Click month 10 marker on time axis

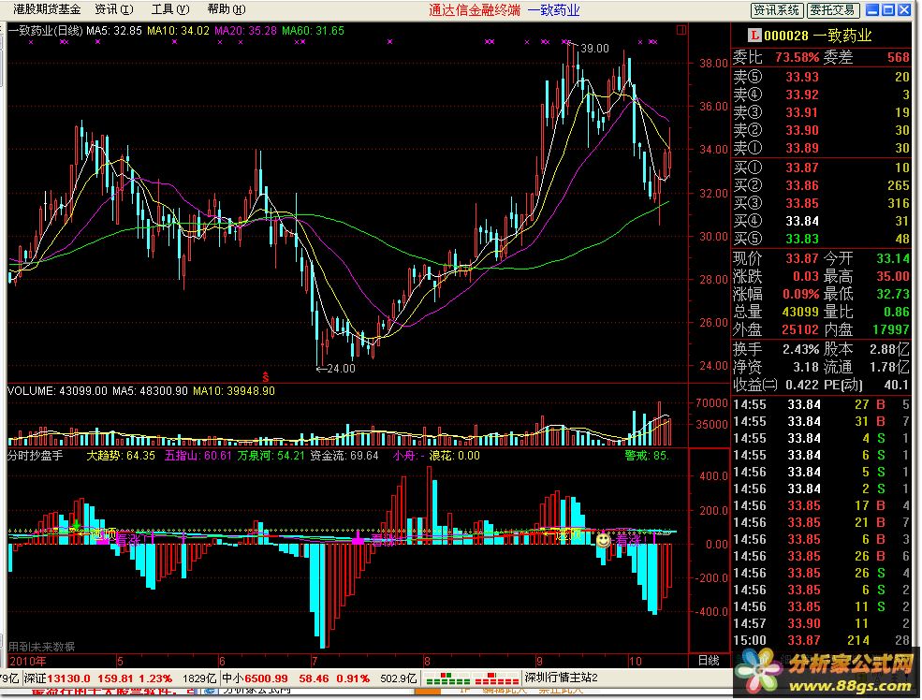click(x=635, y=662)
